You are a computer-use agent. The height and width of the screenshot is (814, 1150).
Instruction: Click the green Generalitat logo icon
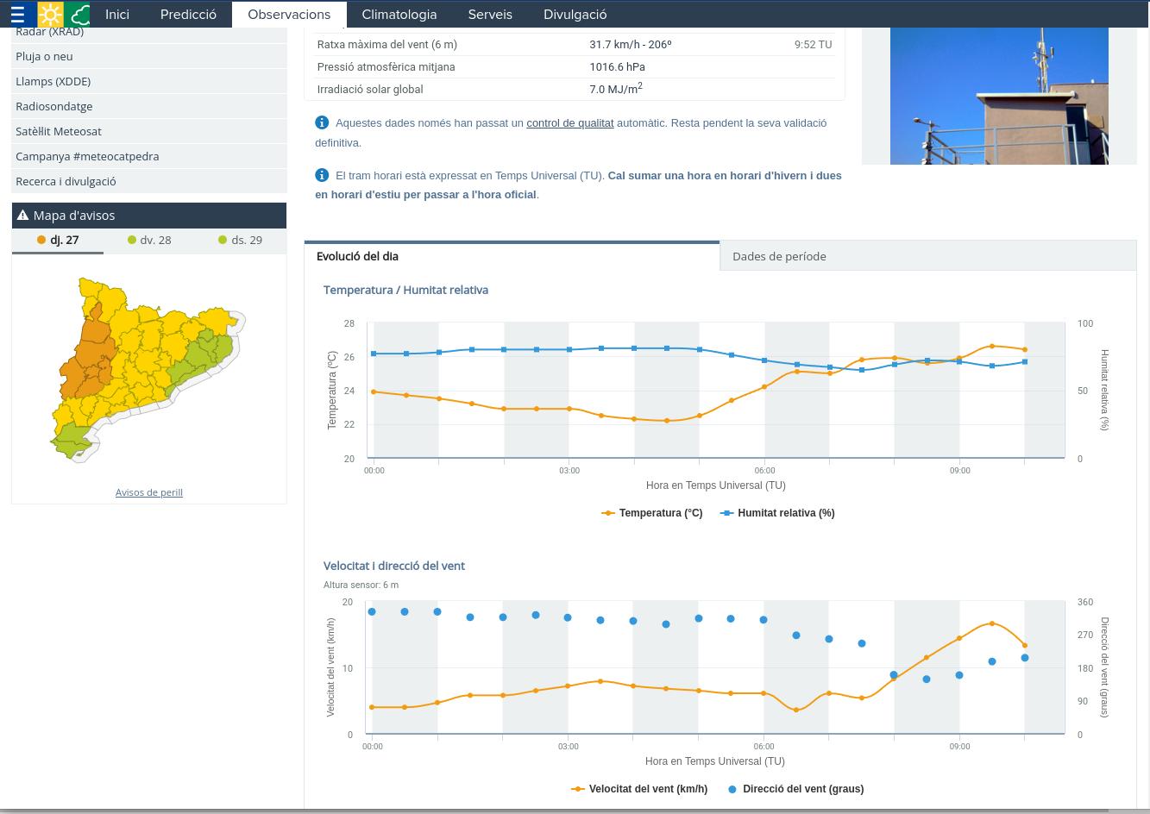coord(78,15)
